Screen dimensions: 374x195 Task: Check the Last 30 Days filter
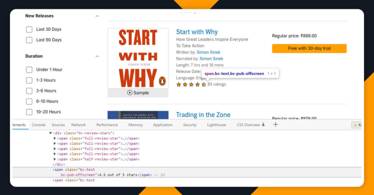pyautogui.click(x=29, y=29)
